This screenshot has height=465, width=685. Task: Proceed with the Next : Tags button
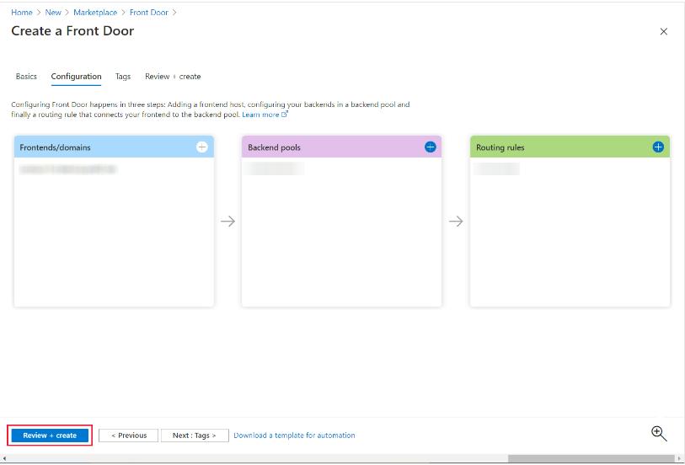(x=195, y=436)
